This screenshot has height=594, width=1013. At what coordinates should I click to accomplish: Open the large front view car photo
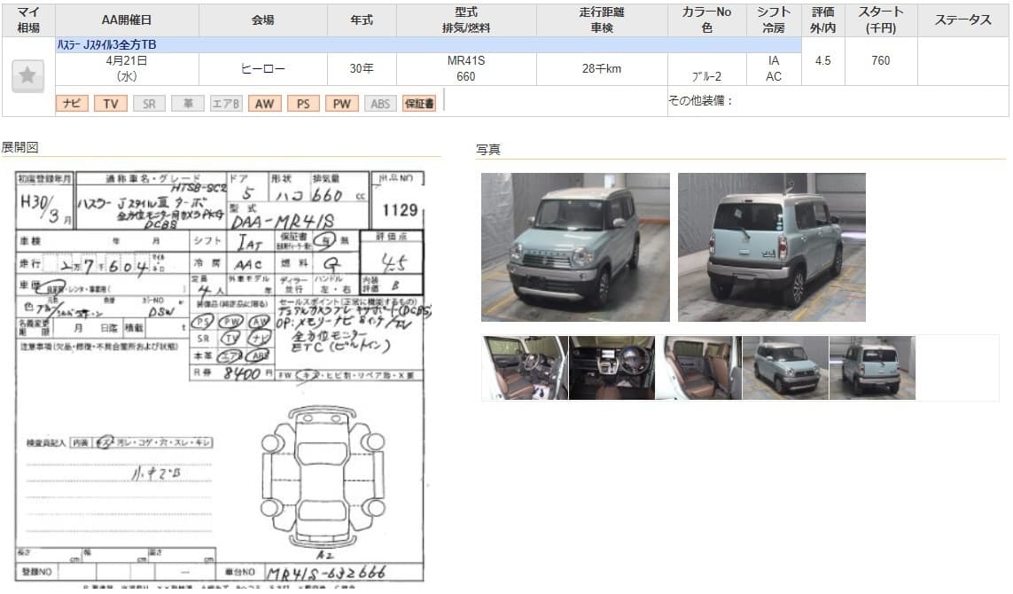point(575,246)
